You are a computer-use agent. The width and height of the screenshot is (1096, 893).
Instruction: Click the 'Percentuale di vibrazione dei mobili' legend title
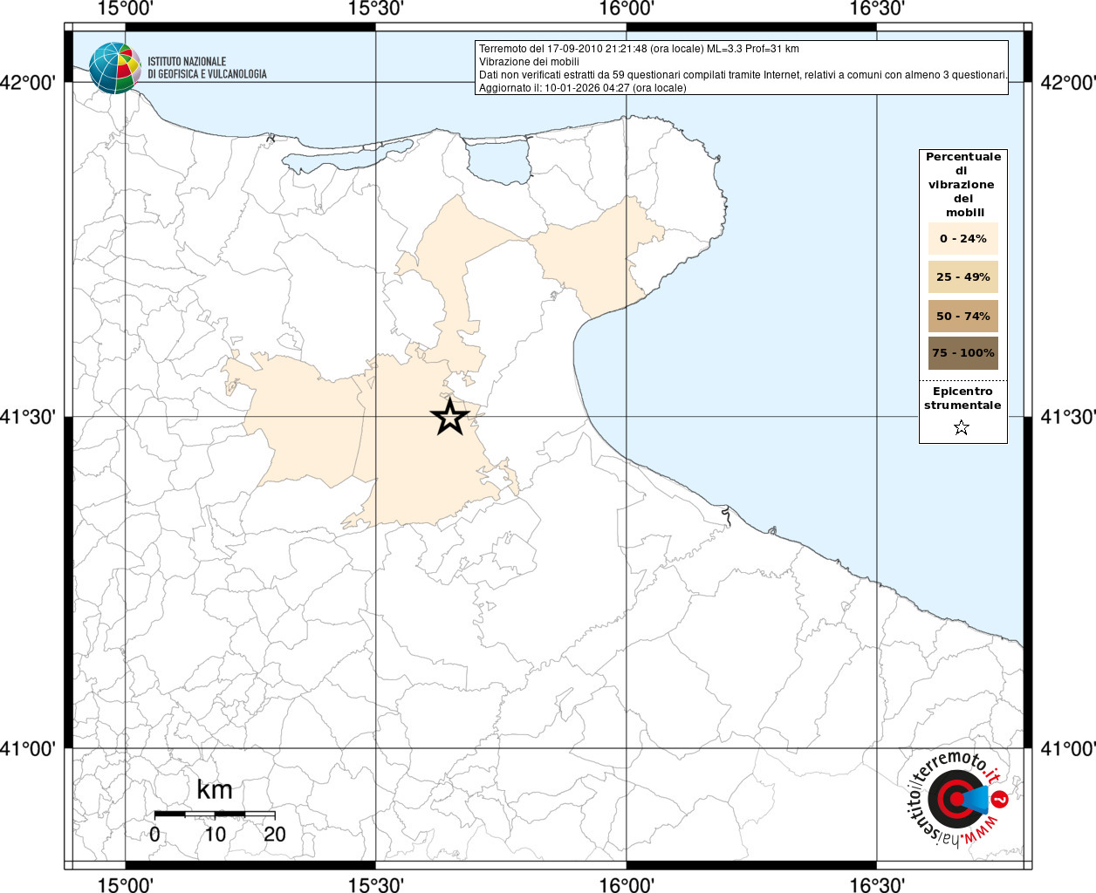point(962,184)
